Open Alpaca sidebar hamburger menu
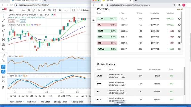 tap(93, 20)
